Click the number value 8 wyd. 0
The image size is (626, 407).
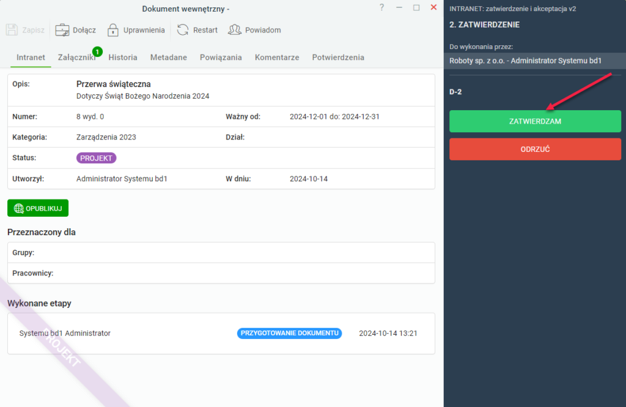pyautogui.click(x=90, y=117)
